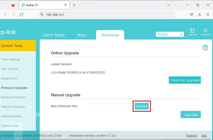Open a new browser tab
The width and height of the screenshot is (213, 140).
[74, 5]
